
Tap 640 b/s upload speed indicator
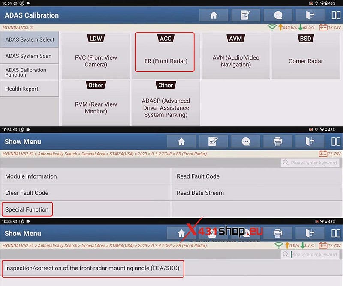point(287,27)
